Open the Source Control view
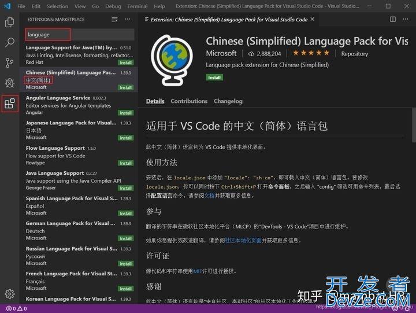The width and height of the screenshot is (416, 313). pos(10,62)
